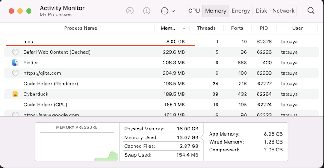Click PID 62264 in the Cyberduck row
Viewport: 324px width, 168px height.
264,94
